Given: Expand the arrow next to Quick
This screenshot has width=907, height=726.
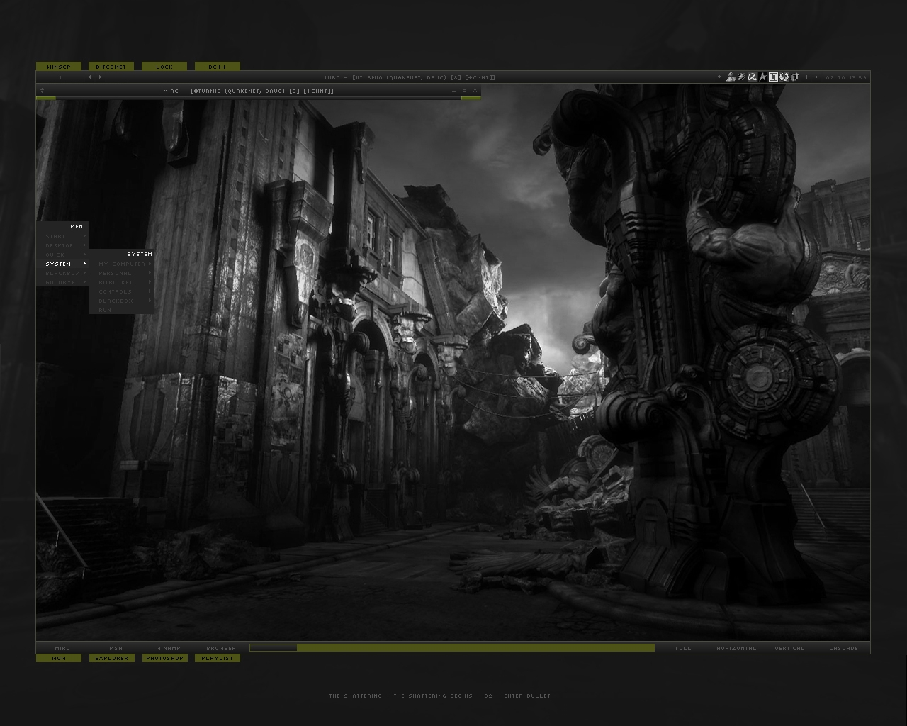Looking at the screenshot, I should click(84, 255).
